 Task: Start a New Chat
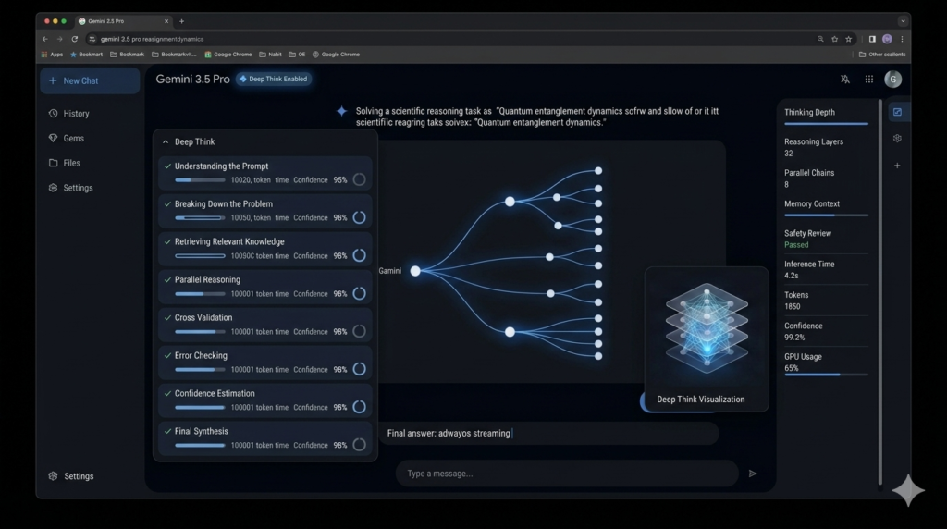pos(90,80)
